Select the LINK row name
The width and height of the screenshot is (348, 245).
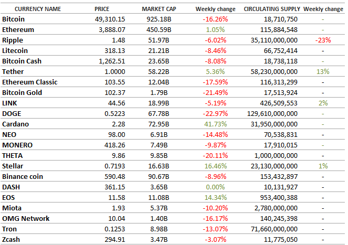pyautogui.click(x=9, y=103)
